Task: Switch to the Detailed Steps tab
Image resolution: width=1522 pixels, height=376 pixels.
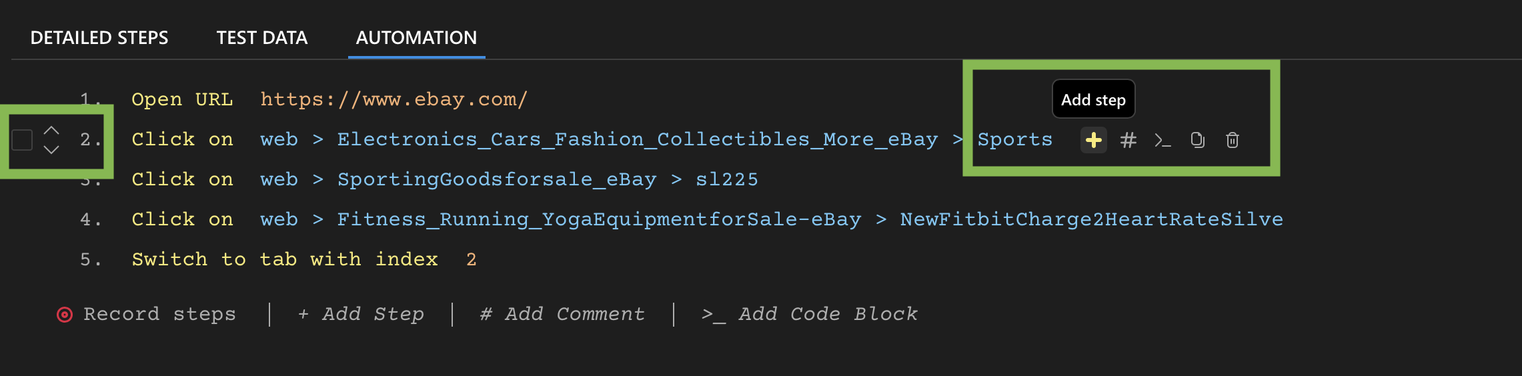Action: [x=99, y=38]
